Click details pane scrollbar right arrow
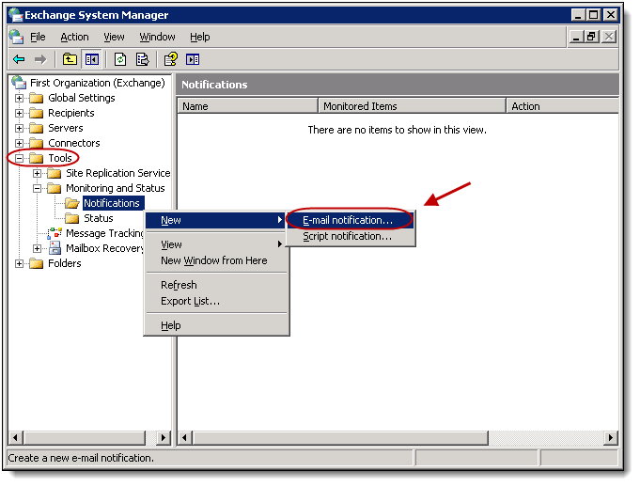The image size is (640, 487). [611, 438]
